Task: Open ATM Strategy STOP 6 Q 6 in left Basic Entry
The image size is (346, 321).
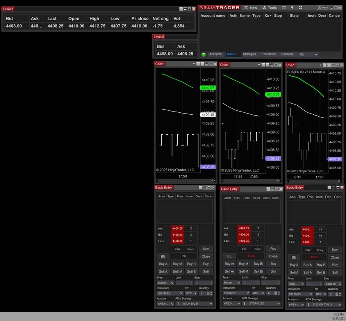Action: 194,303
